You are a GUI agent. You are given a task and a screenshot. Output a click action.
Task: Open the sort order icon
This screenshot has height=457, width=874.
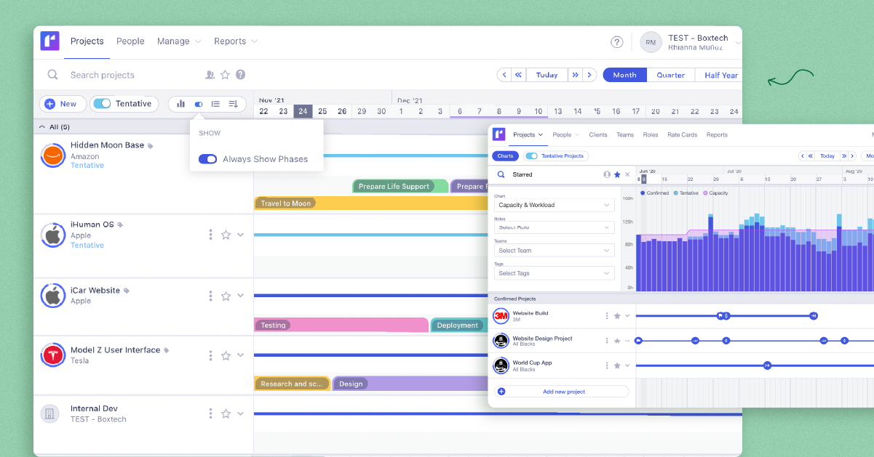coord(233,104)
